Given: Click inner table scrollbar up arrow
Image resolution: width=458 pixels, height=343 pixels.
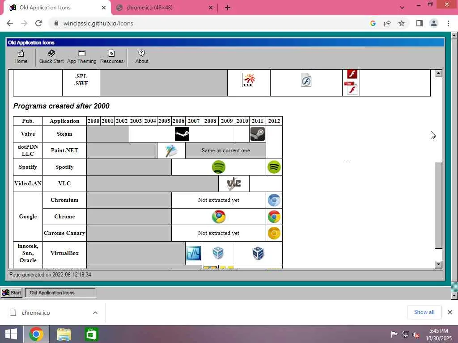Looking at the screenshot, I should 438,74.
